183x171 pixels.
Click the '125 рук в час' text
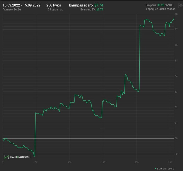click(x=55, y=9)
